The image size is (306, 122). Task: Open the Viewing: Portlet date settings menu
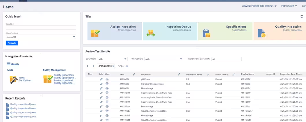point(259,6)
